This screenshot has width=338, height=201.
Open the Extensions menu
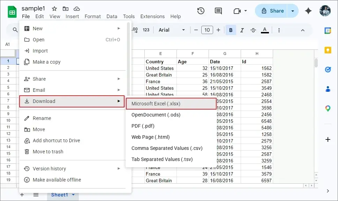[x=152, y=16]
